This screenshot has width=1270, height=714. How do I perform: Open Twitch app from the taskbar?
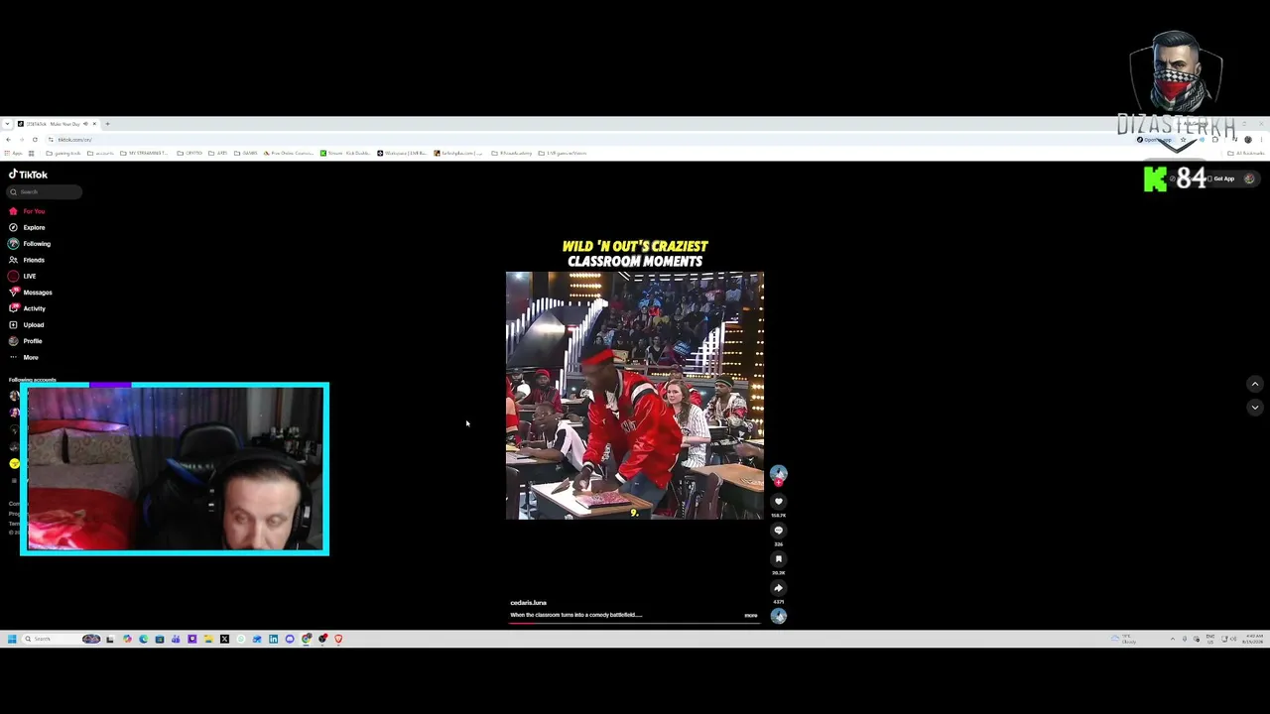pos(191,640)
